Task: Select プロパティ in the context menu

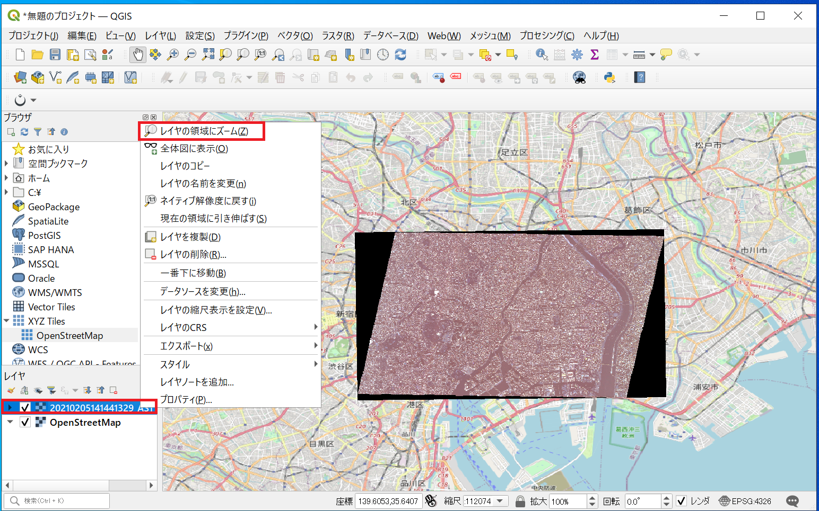Action: click(x=186, y=399)
